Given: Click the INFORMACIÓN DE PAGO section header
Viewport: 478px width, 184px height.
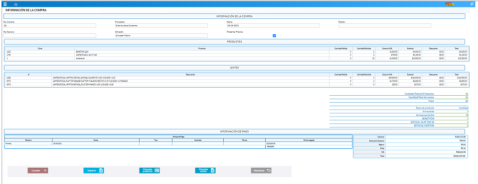Looking at the screenshot, I should tap(234, 131).
